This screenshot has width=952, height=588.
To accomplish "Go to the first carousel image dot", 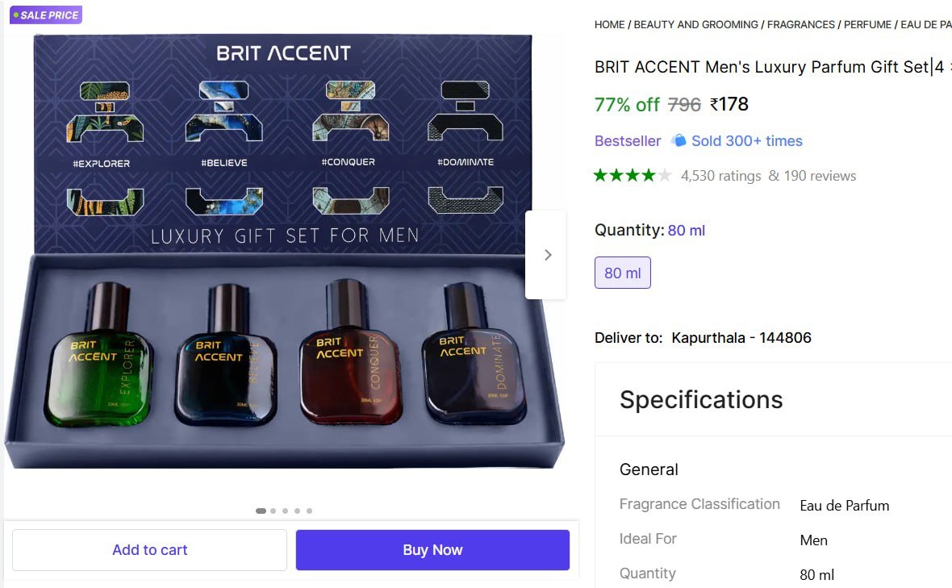I will [x=261, y=511].
